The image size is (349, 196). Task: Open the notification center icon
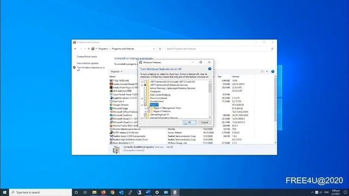tap(345, 192)
